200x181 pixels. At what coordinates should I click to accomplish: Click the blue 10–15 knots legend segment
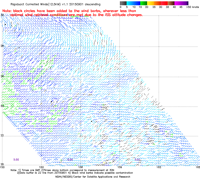click(x=137, y=3)
